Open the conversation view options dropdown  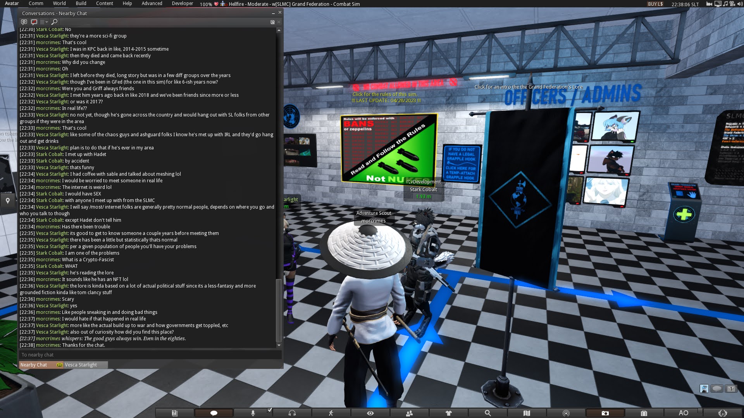click(44, 22)
